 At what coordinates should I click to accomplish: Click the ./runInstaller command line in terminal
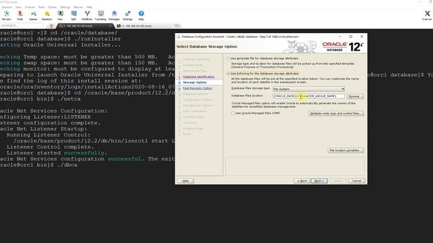[60, 39]
